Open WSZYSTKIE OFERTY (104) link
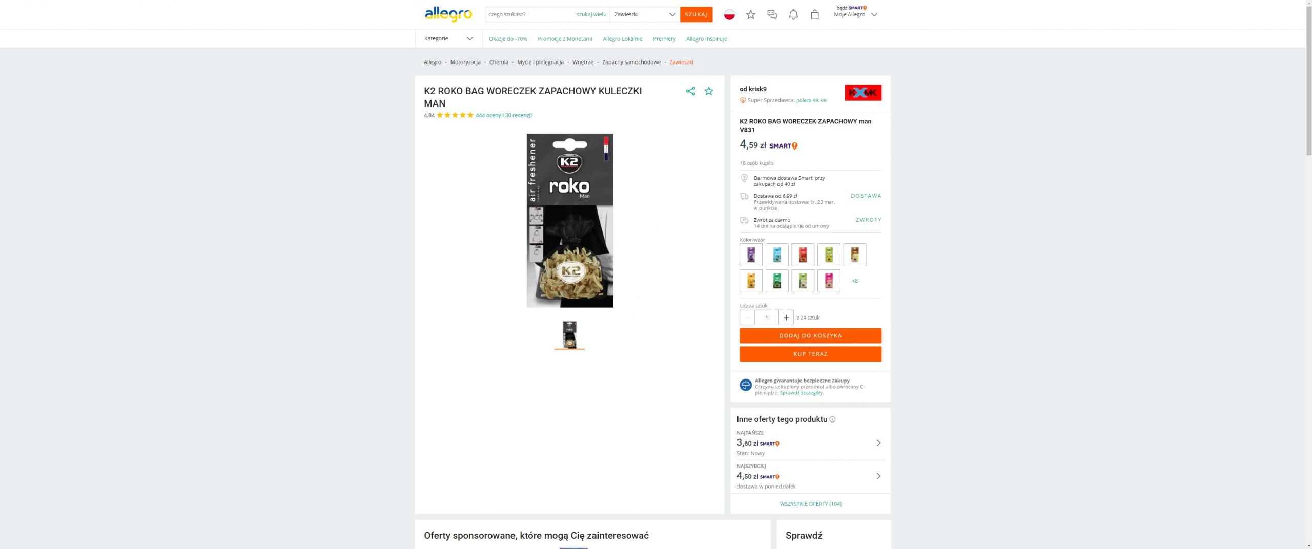Viewport: 1312px width, 549px height. [810, 504]
